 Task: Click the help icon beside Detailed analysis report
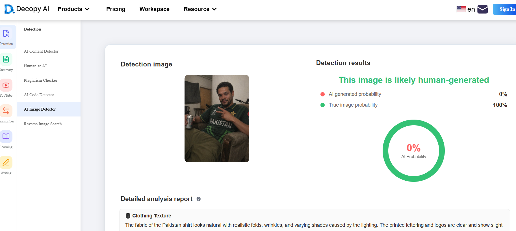(x=199, y=199)
